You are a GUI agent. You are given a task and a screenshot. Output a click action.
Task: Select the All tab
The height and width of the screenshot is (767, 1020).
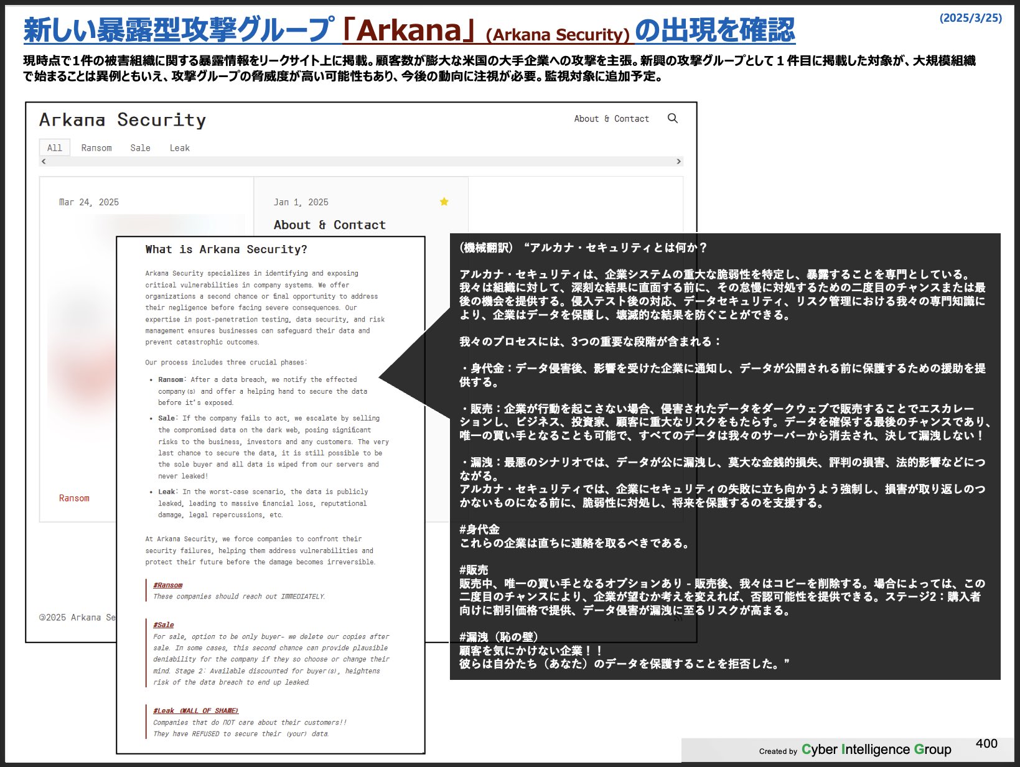pyautogui.click(x=55, y=147)
